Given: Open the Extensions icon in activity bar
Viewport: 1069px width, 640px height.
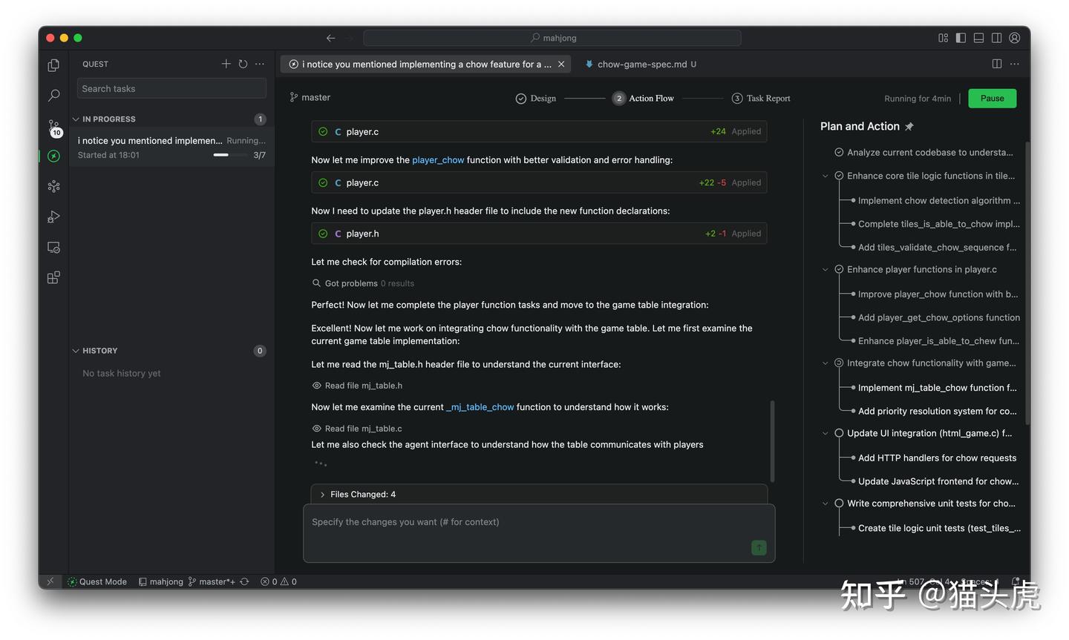Looking at the screenshot, I should pyautogui.click(x=53, y=278).
